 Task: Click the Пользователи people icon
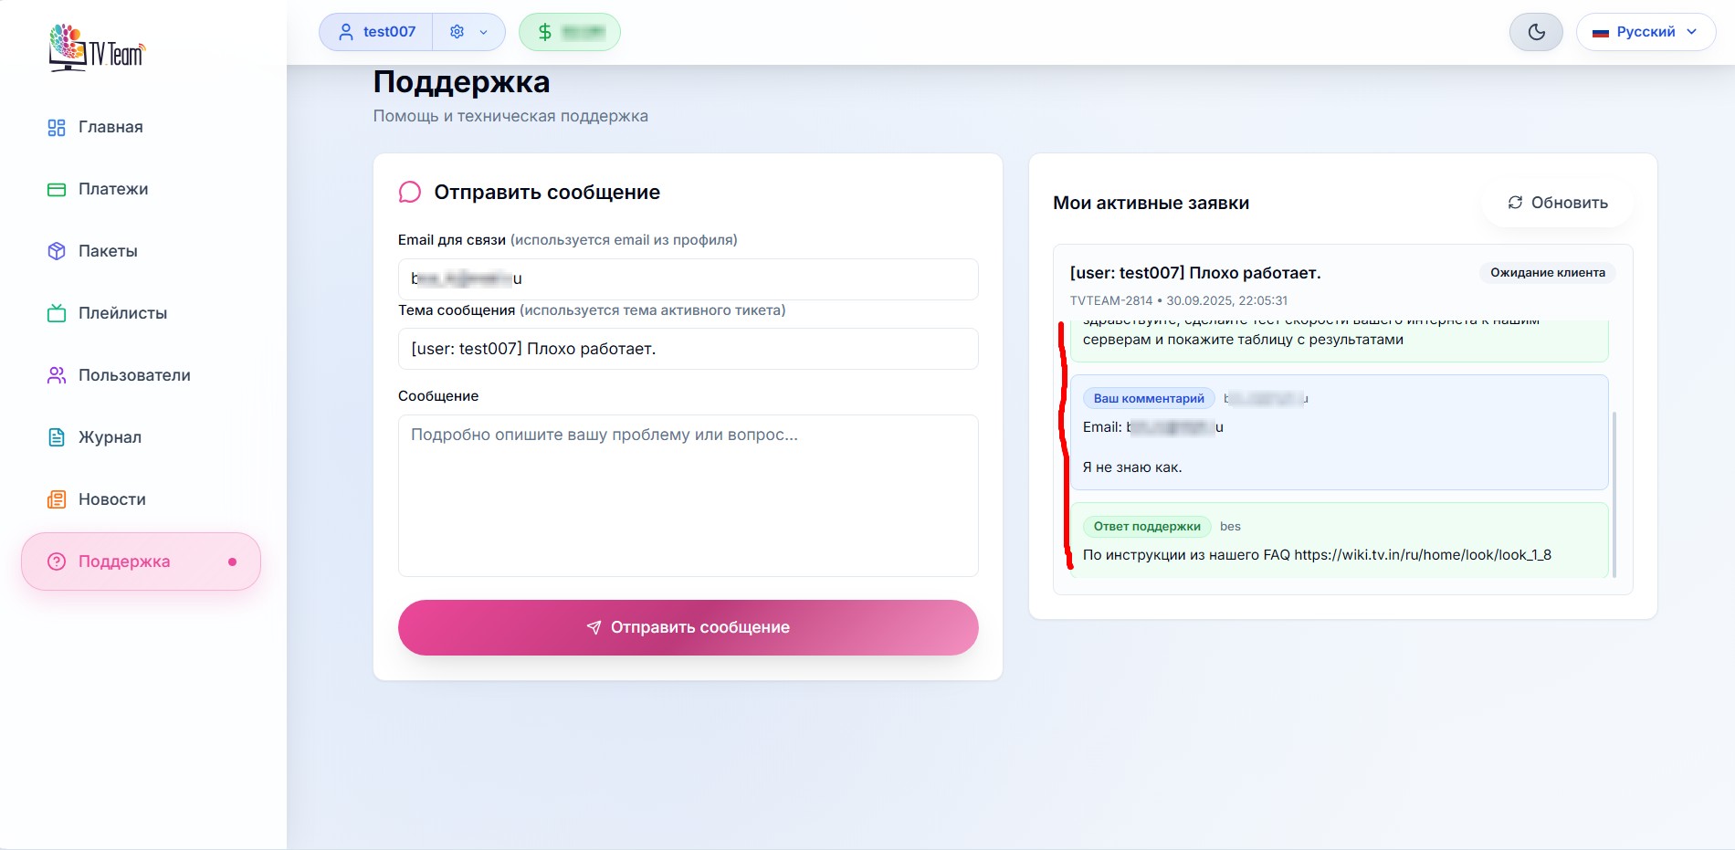tap(57, 375)
